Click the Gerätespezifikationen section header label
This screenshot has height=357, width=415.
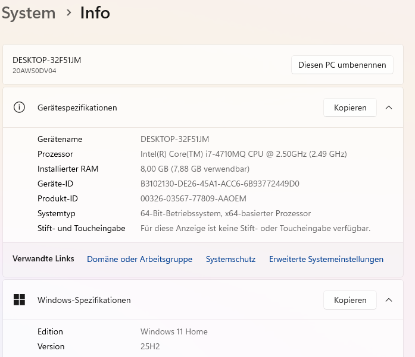click(77, 108)
